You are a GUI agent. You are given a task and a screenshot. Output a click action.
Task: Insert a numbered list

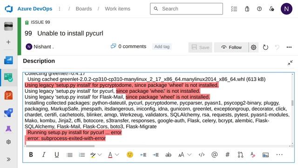pyautogui.click(x=82, y=155)
